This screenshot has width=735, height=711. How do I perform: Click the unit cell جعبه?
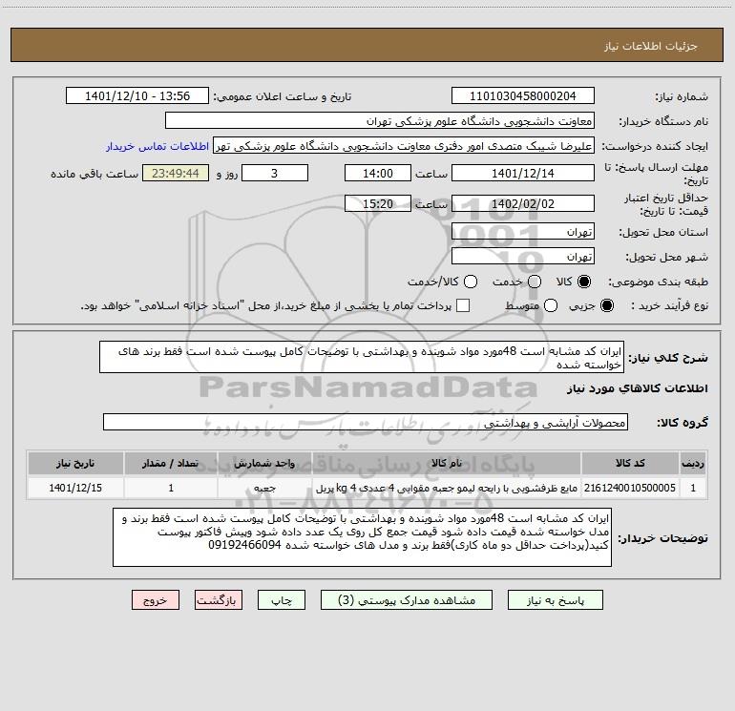264,488
